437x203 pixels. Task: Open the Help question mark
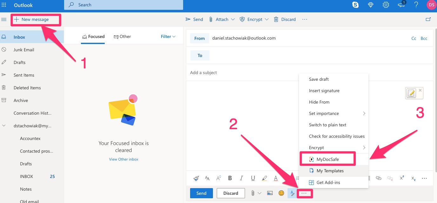pos(417,5)
